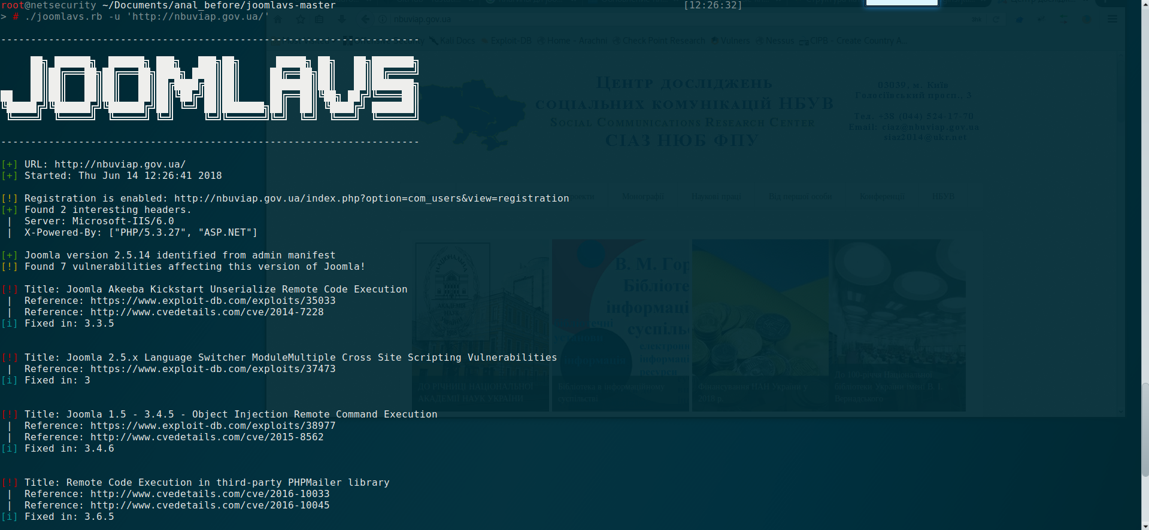Click the 'Fixed in: 3.6.5' line

(69, 516)
